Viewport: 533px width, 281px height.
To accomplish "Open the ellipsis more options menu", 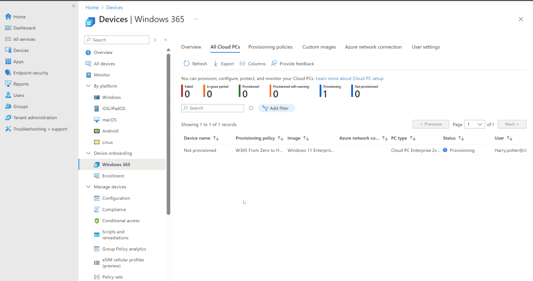I will pos(195,19).
